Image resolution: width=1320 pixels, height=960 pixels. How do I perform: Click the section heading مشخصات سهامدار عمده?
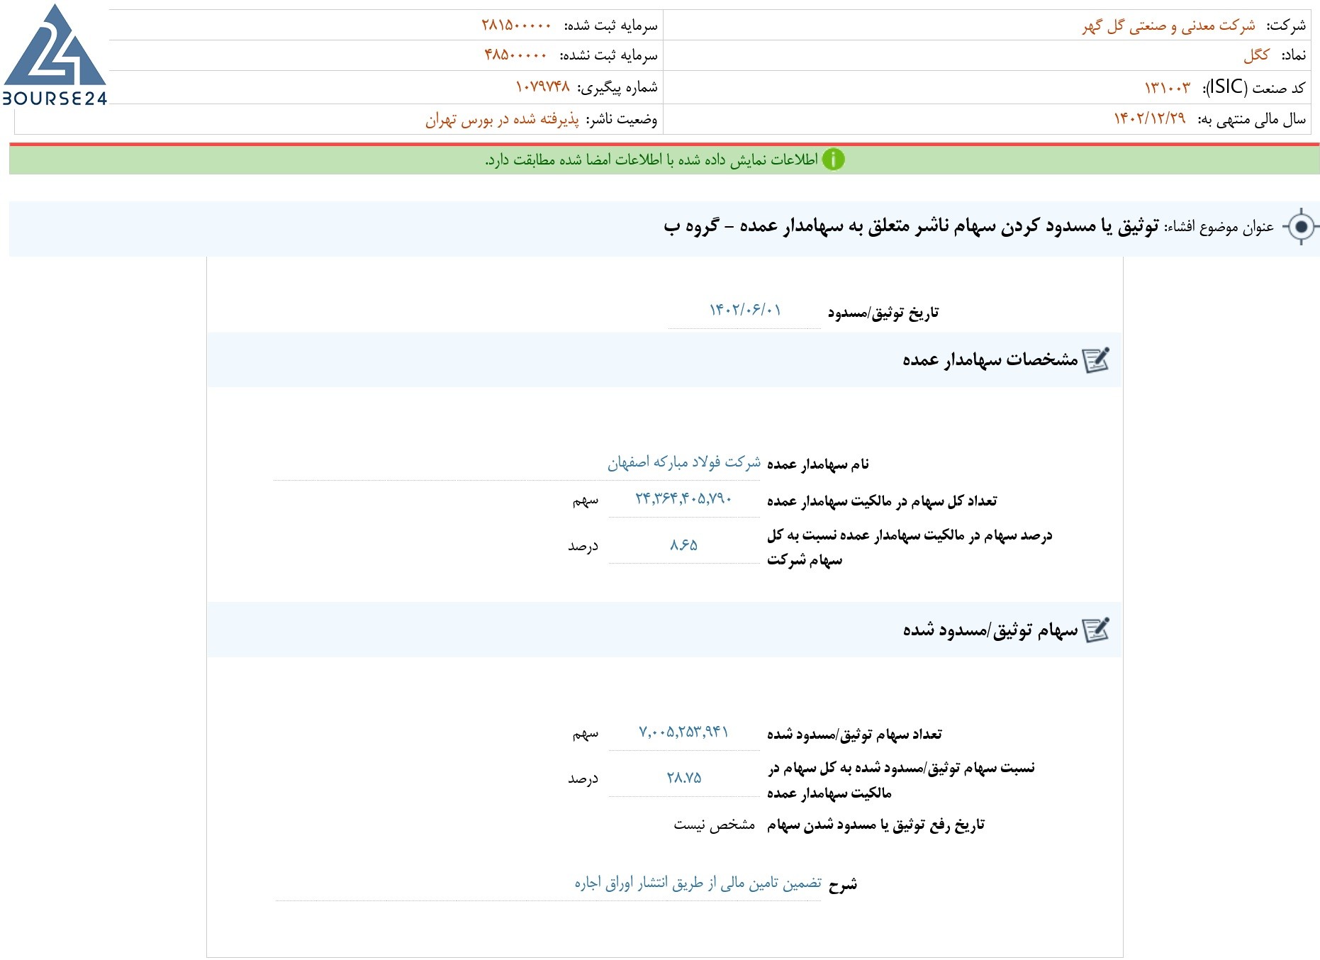pos(990,360)
